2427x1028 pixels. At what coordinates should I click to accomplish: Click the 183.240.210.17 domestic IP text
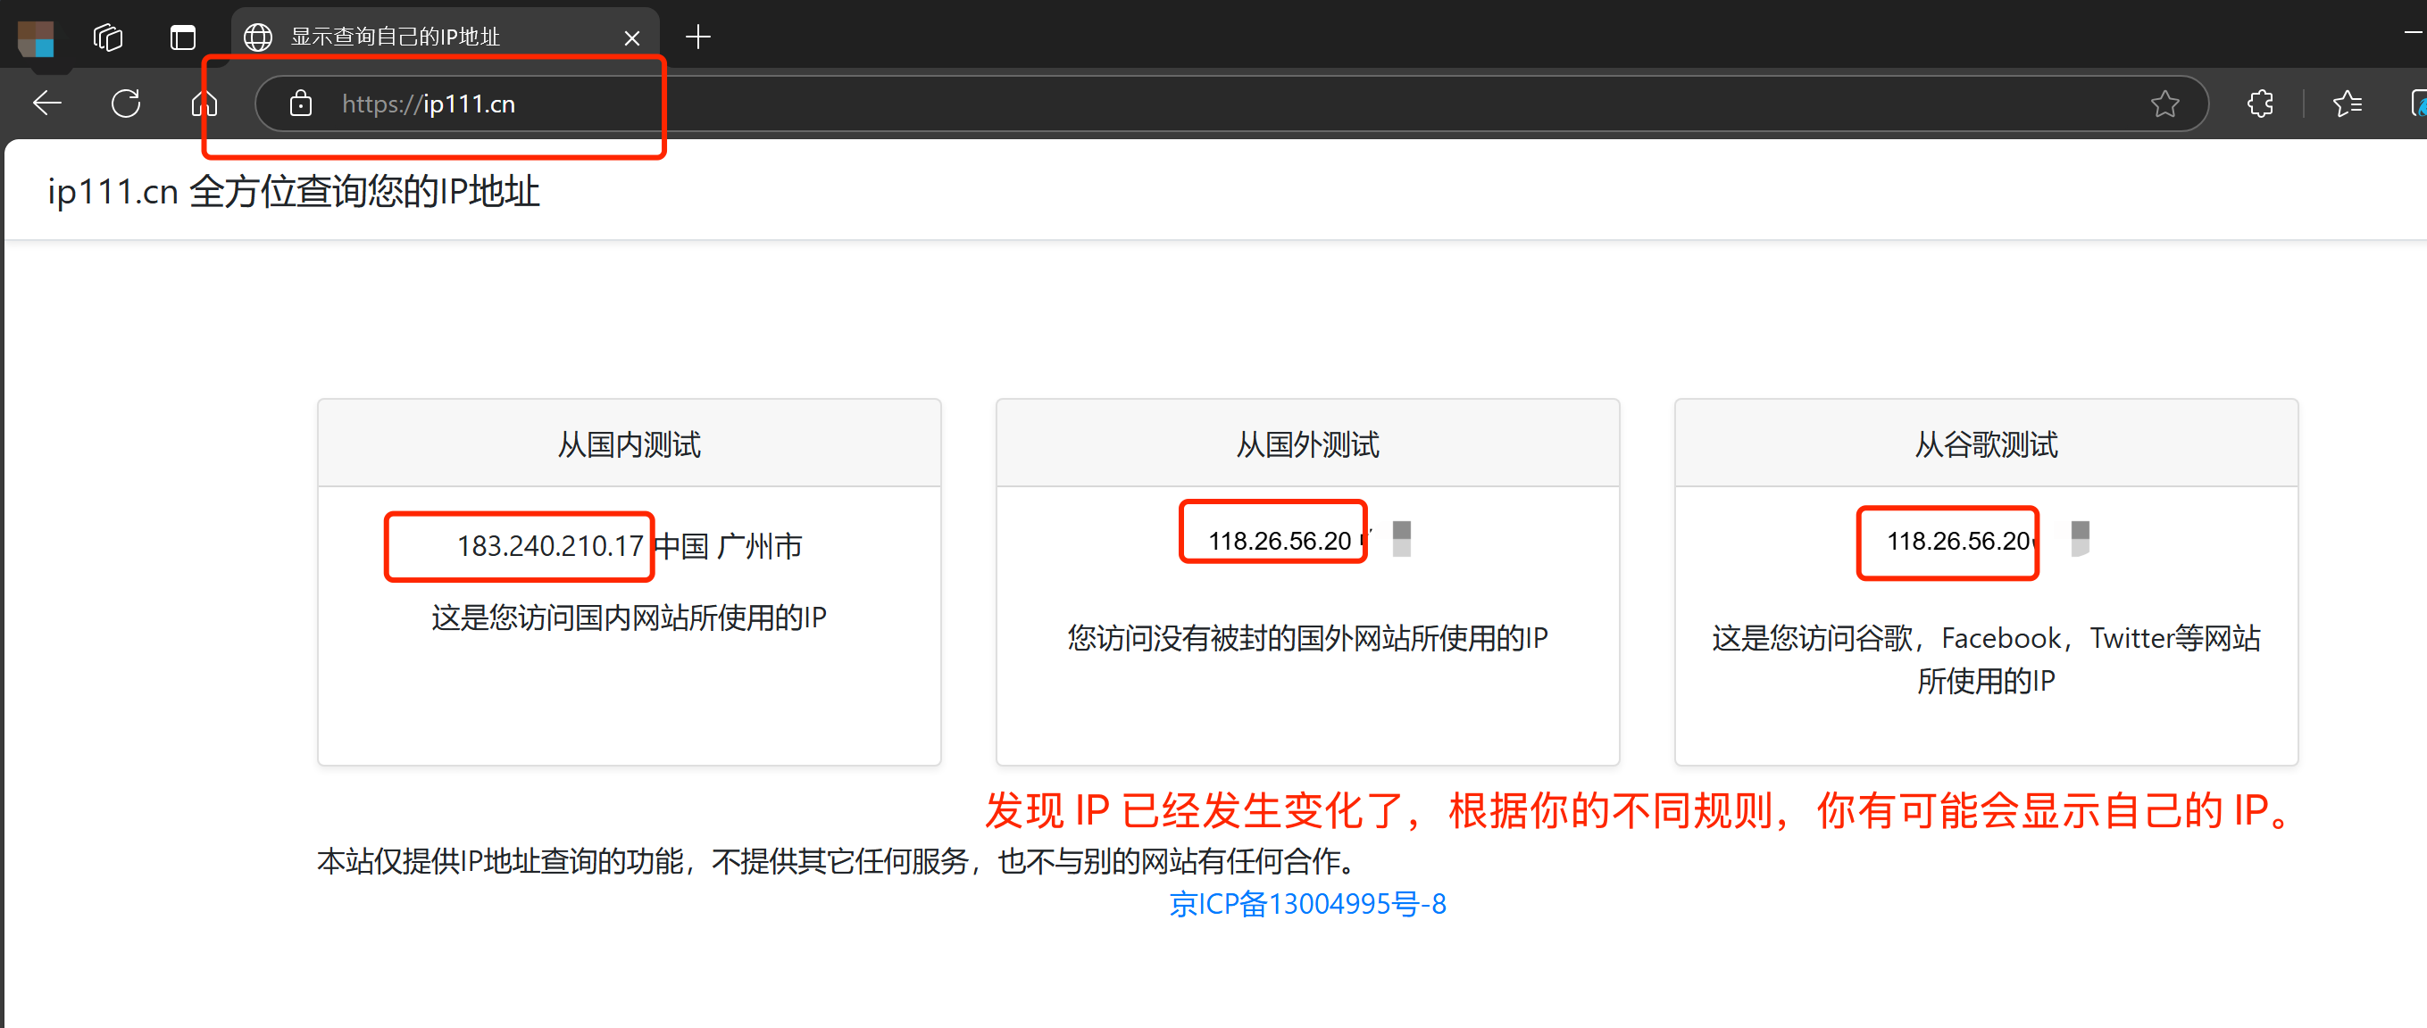[x=550, y=546]
